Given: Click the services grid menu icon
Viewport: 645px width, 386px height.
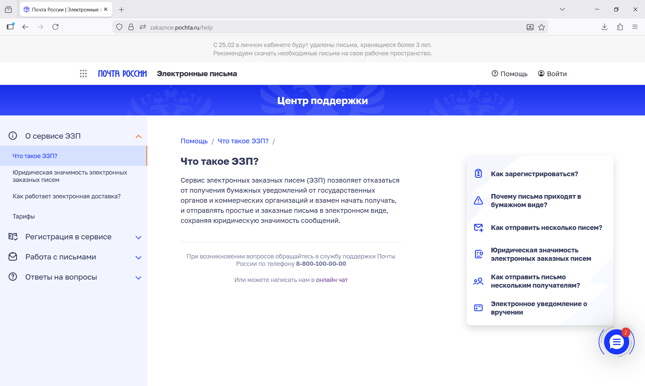Looking at the screenshot, I should (x=83, y=74).
